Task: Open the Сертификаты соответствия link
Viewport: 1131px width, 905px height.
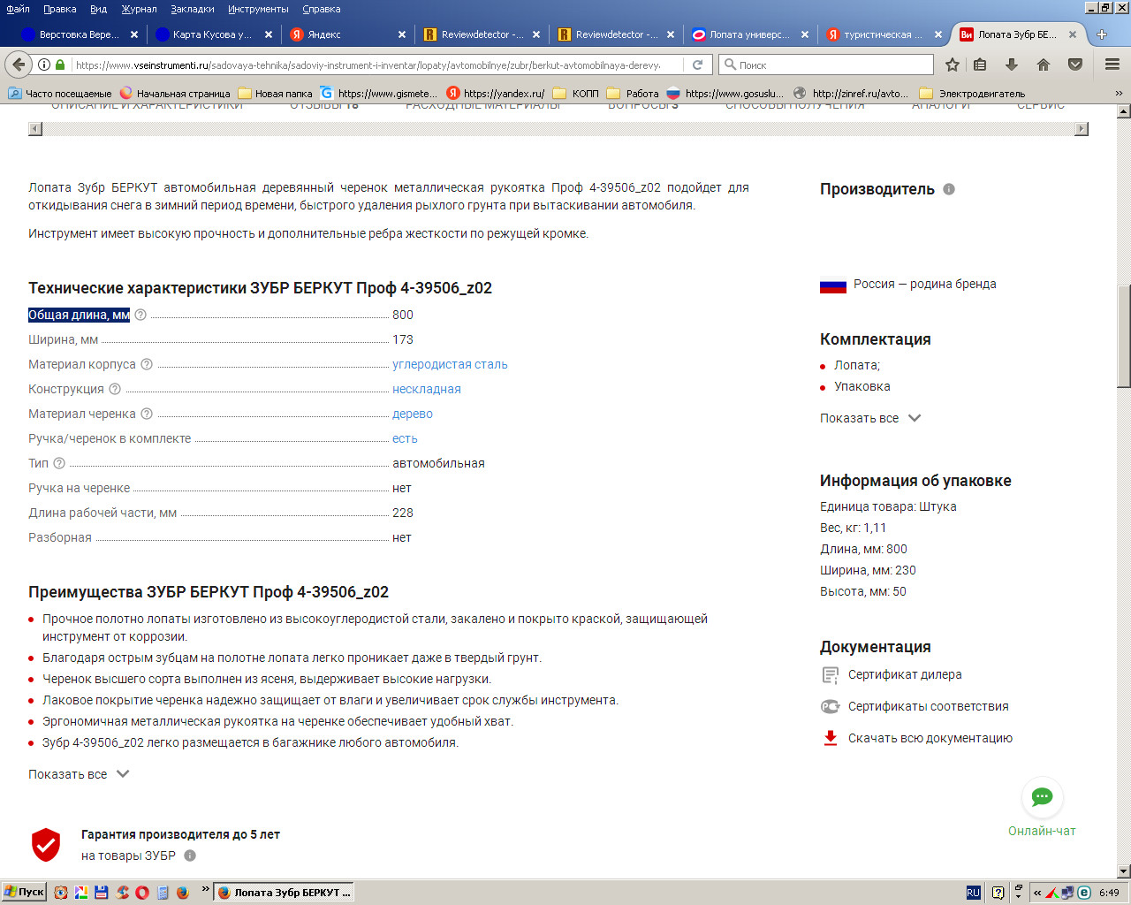Action: 928,706
